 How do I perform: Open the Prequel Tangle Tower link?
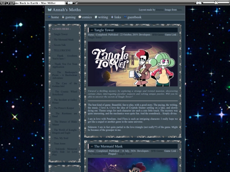125,154
